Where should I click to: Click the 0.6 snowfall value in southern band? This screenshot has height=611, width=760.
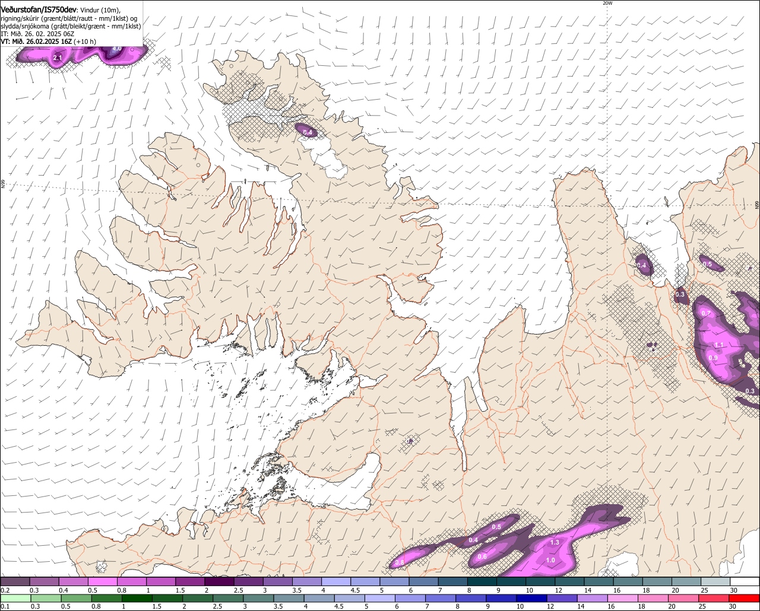(x=482, y=556)
